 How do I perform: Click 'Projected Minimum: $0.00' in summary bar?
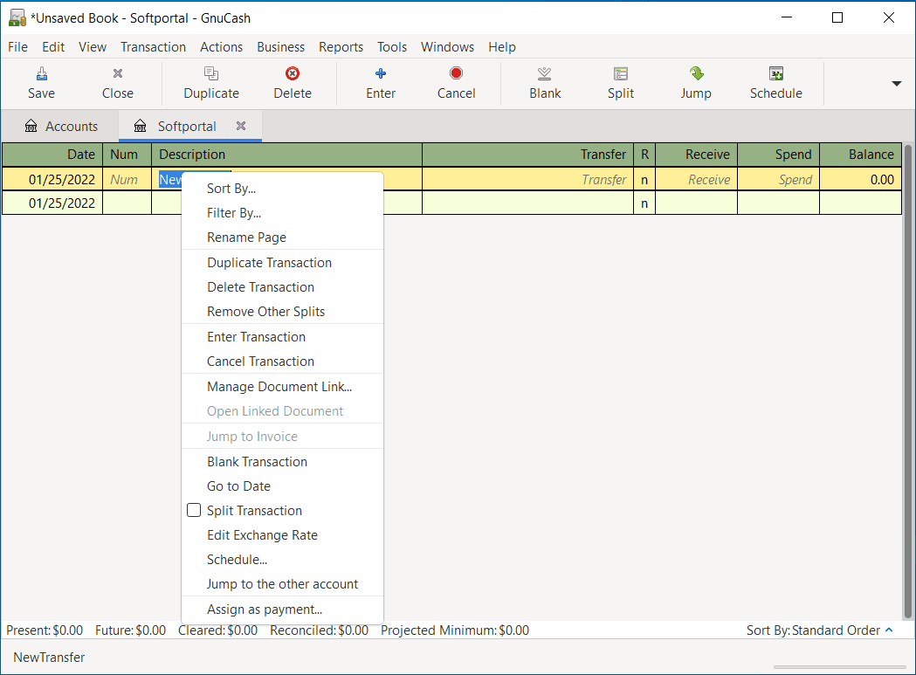coord(454,630)
